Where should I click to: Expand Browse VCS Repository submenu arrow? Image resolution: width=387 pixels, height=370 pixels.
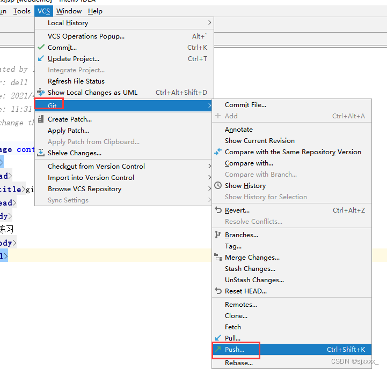(209, 189)
